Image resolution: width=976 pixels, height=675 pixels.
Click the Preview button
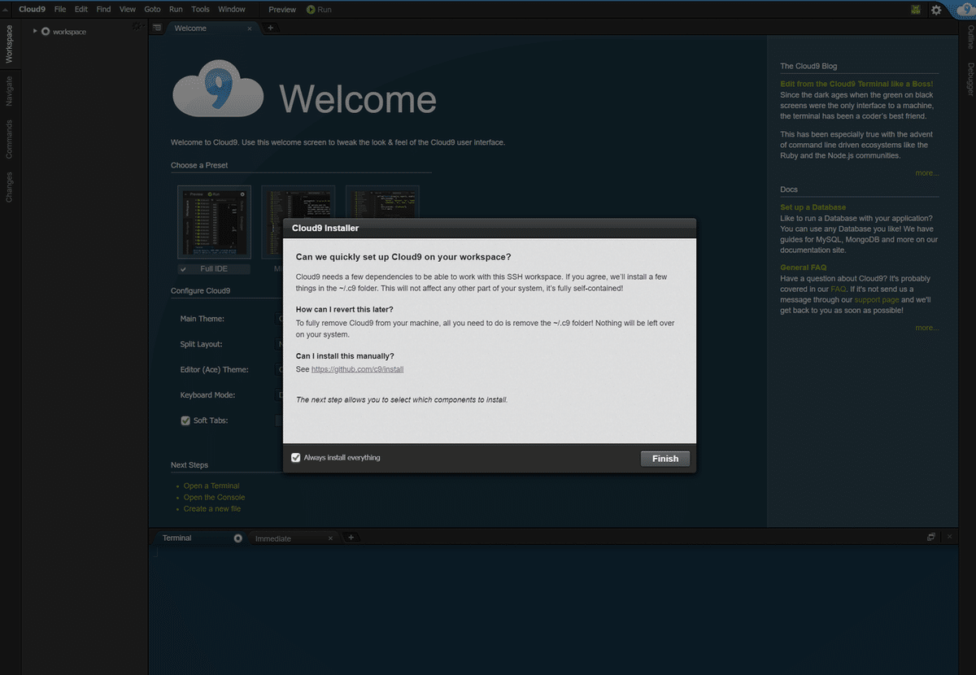coord(282,10)
